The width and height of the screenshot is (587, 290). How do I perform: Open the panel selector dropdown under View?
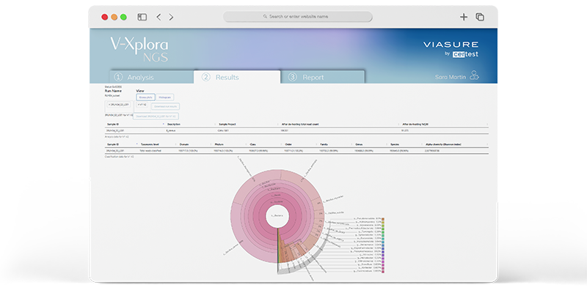pyautogui.click(x=142, y=105)
